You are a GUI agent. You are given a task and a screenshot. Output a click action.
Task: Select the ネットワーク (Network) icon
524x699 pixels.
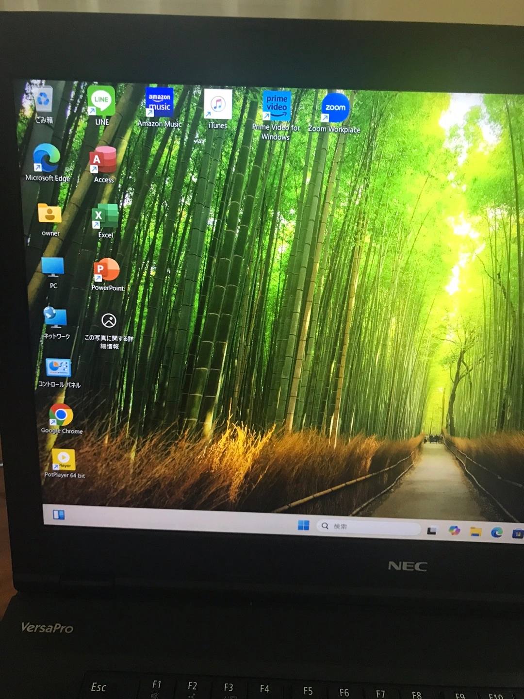[55, 317]
